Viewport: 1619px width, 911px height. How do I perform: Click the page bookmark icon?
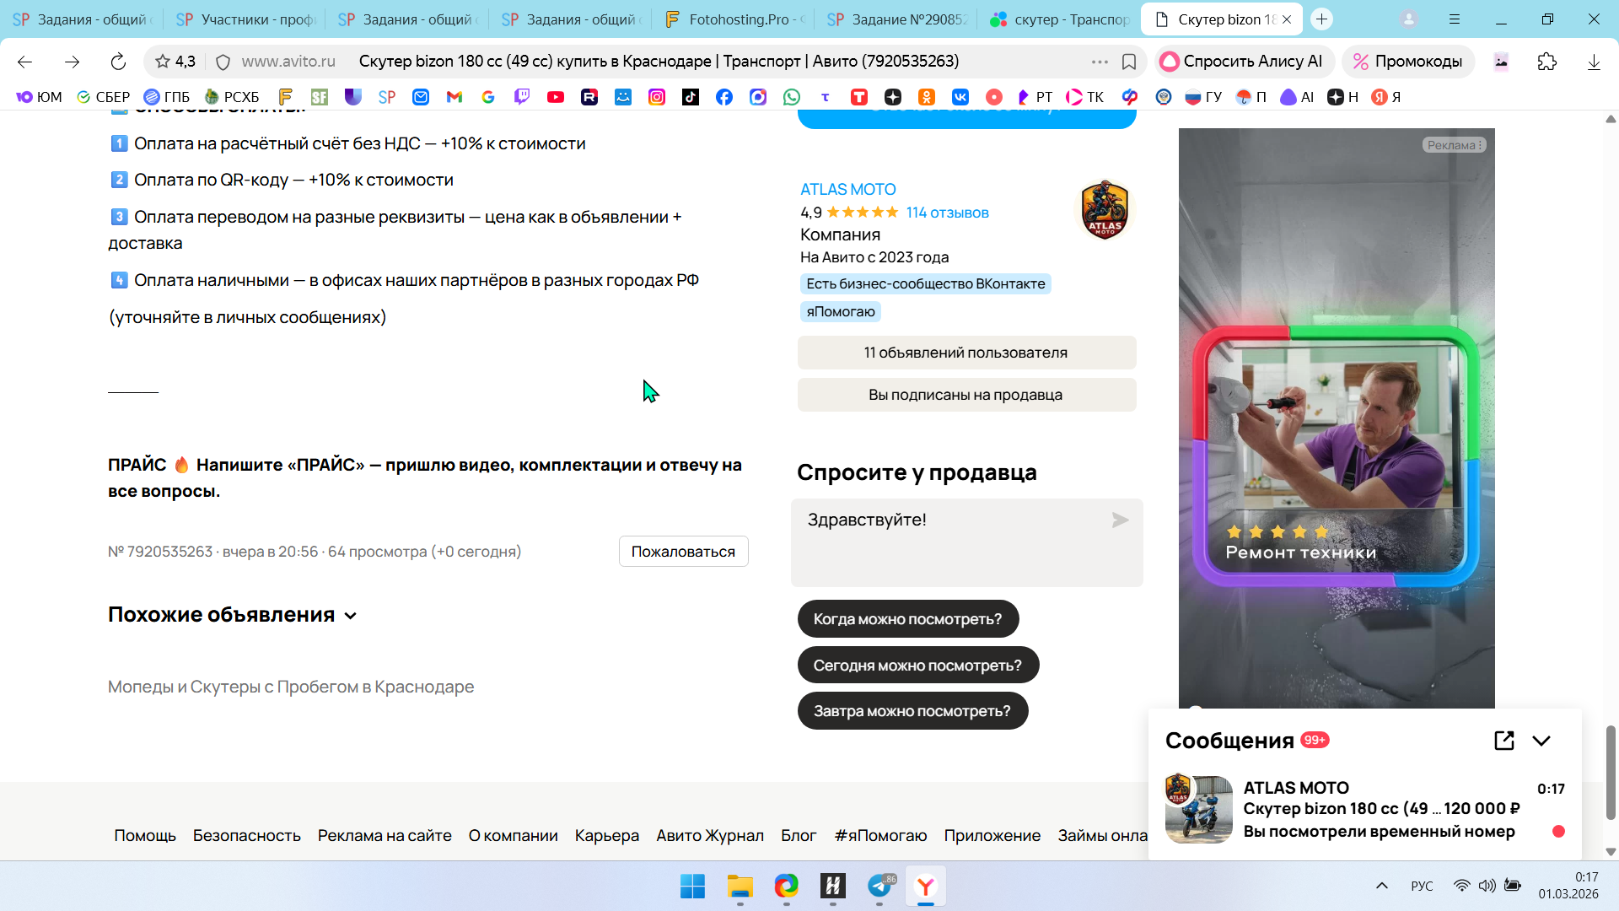point(1129,62)
